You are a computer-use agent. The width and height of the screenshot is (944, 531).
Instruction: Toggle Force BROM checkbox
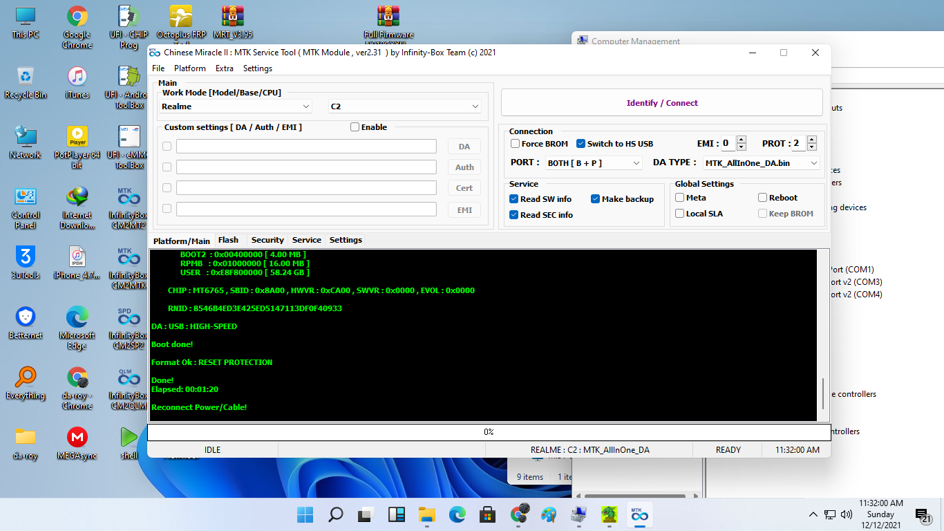pos(516,144)
